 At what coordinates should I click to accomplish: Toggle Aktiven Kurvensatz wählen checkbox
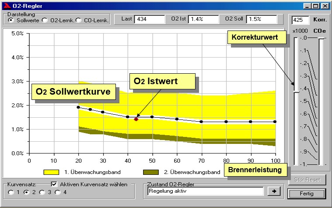tap(54, 184)
